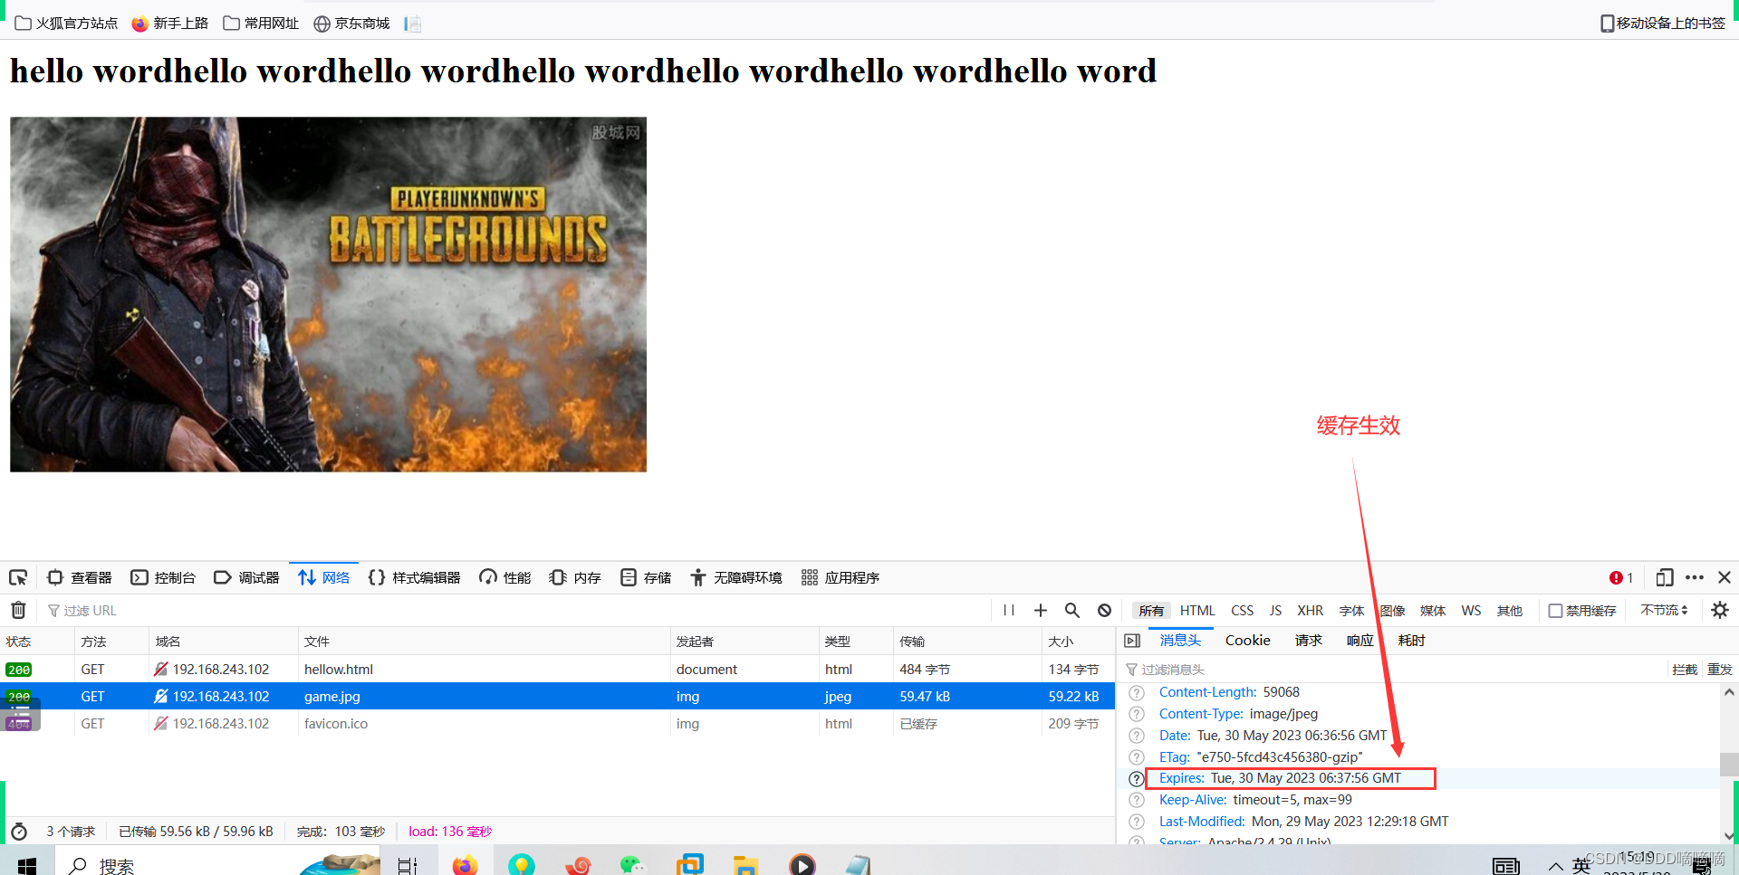1739x875 pixels.
Task: Open the 响应 response tab
Action: (1359, 641)
